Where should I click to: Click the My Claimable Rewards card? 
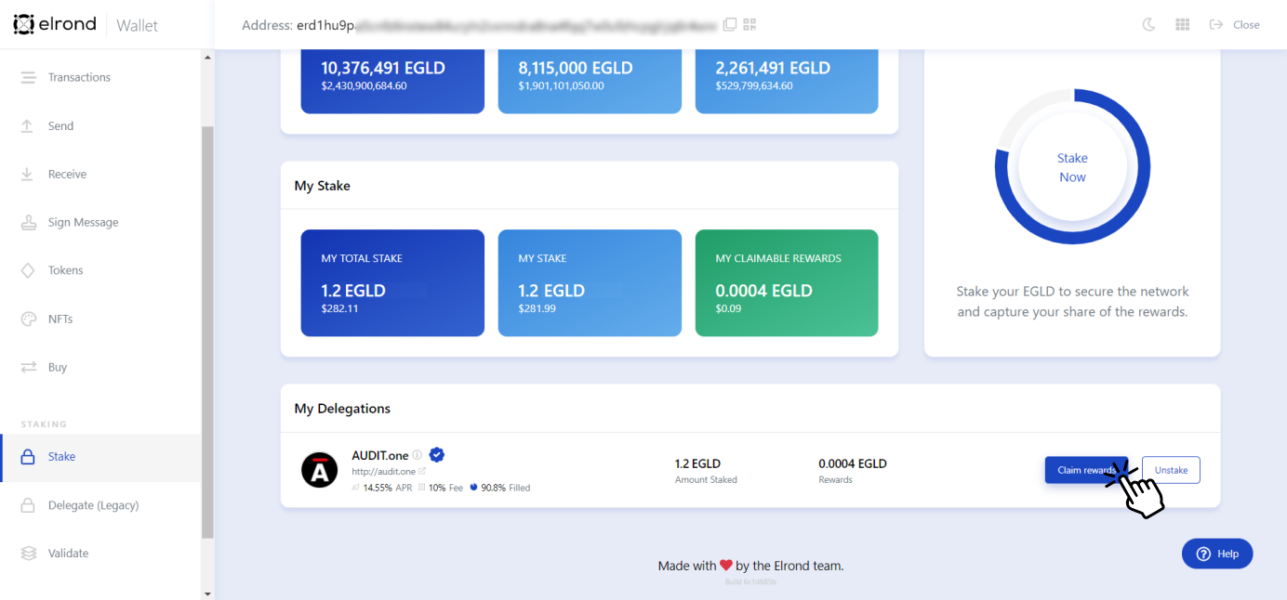pos(787,282)
